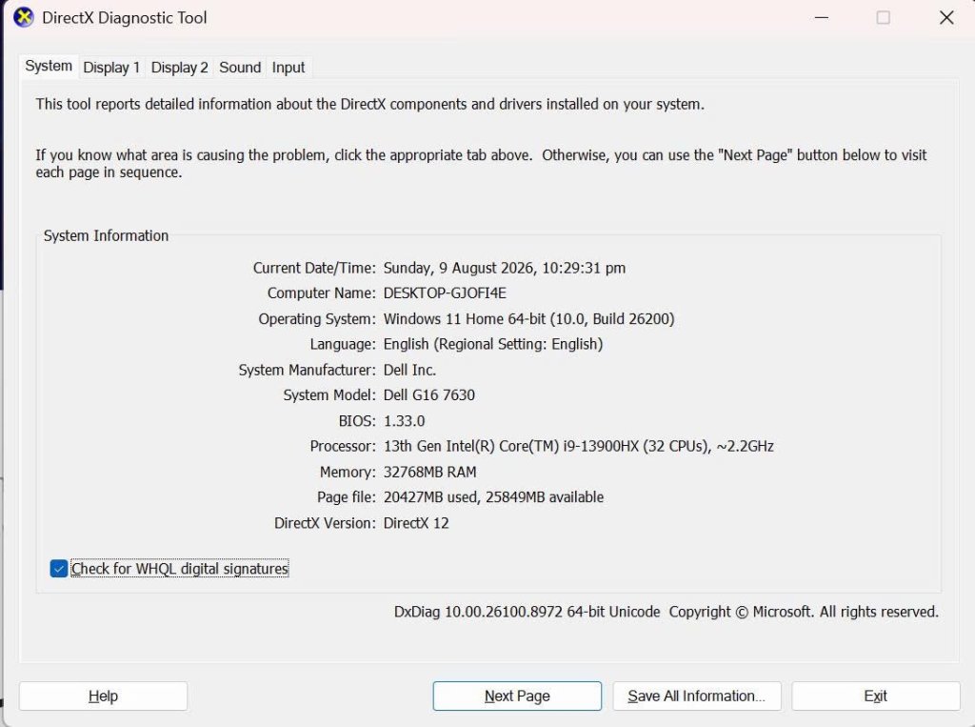
Task: Click the Page file: field label
Action: tap(347, 497)
